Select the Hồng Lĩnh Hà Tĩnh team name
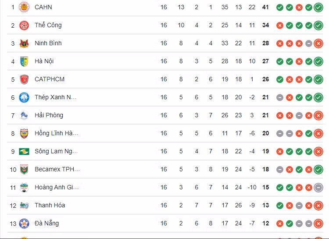329x239 pixels. 57,133
